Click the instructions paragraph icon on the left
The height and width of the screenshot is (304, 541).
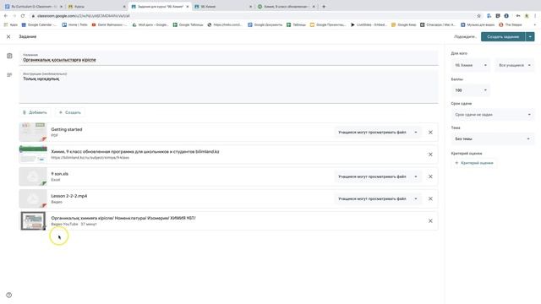click(x=9, y=75)
